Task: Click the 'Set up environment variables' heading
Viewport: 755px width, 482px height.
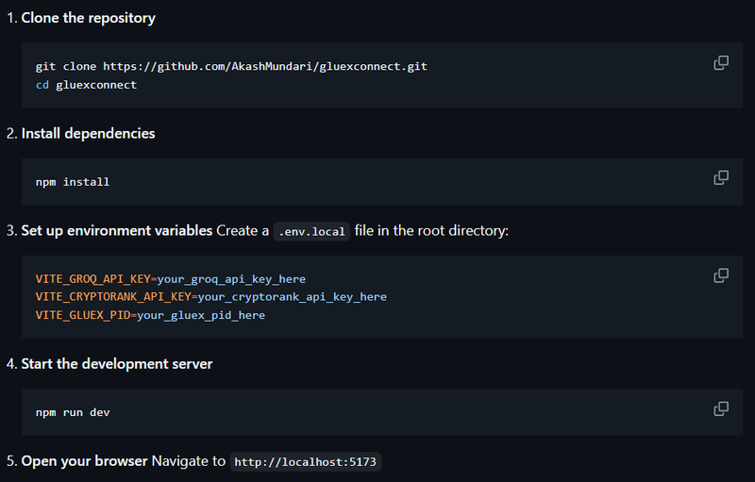Action: tap(116, 230)
